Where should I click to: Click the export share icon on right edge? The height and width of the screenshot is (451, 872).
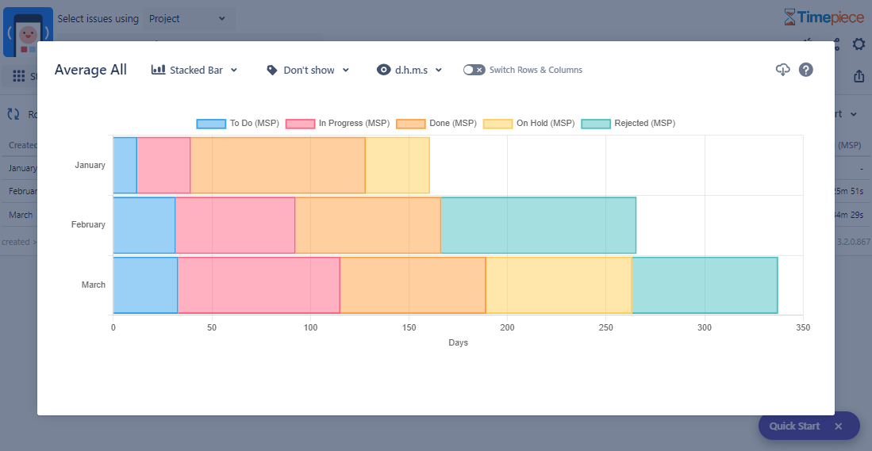tap(859, 76)
